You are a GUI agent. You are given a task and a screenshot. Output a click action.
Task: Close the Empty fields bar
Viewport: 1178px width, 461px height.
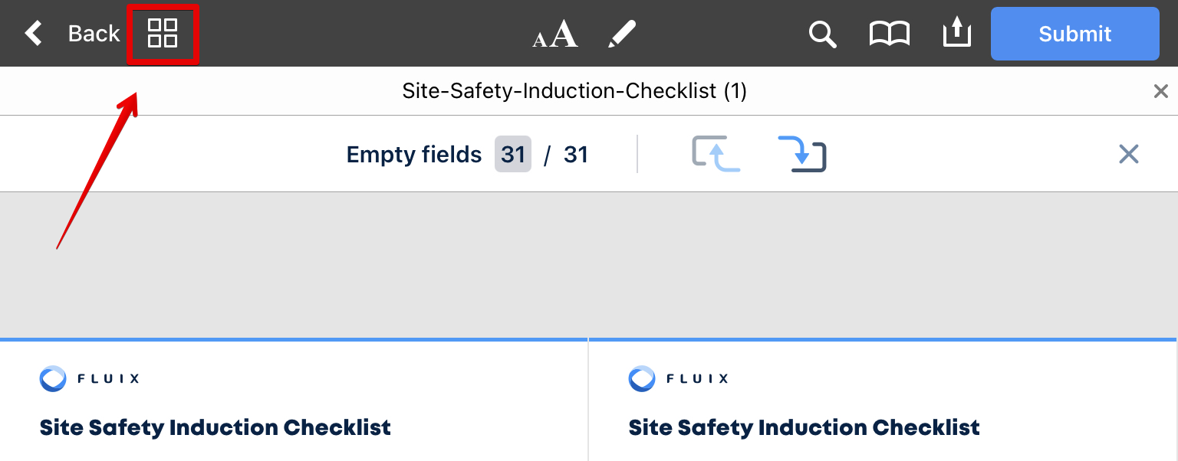point(1128,154)
